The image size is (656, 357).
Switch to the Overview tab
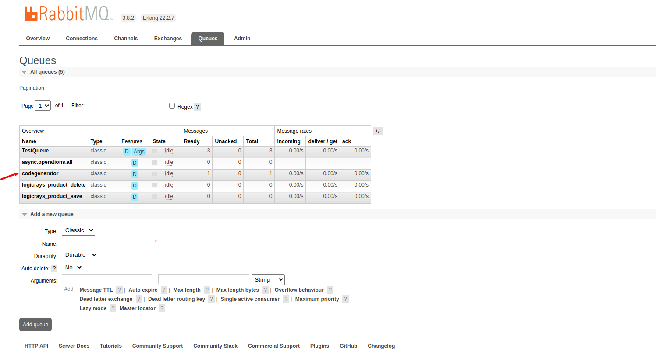(x=38, y=39)
